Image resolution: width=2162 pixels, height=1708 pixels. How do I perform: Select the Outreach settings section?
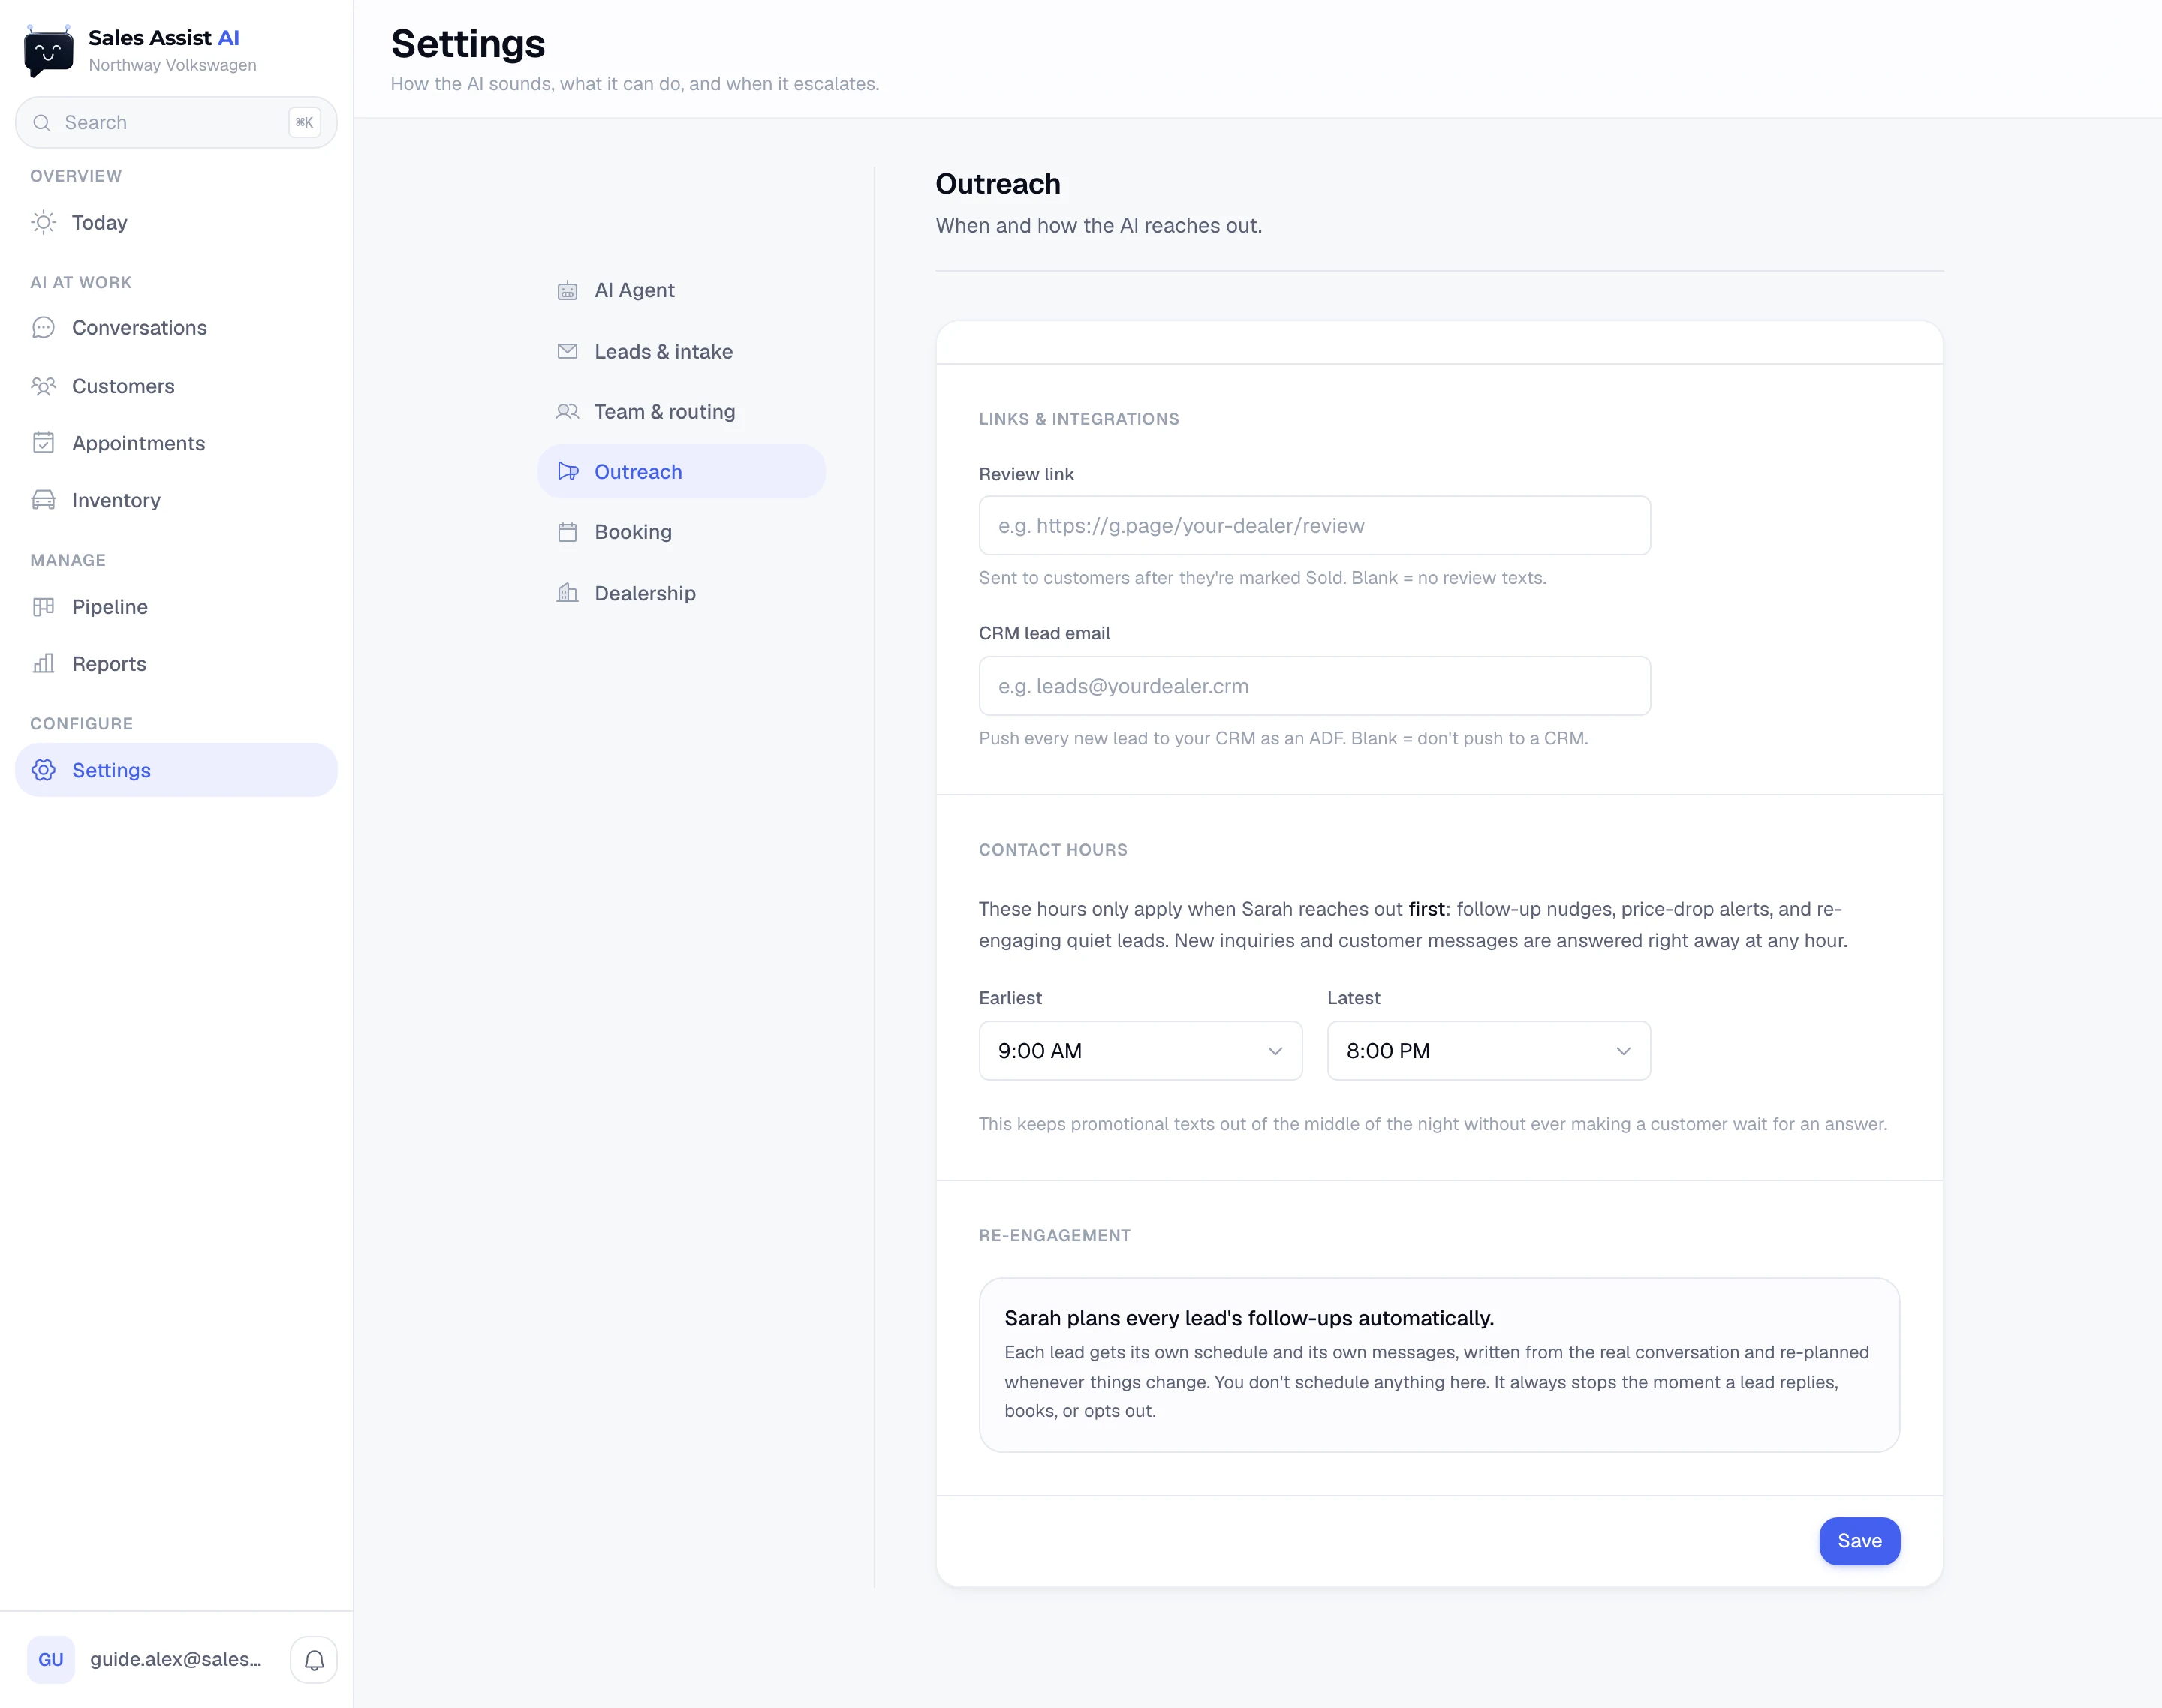680,471
